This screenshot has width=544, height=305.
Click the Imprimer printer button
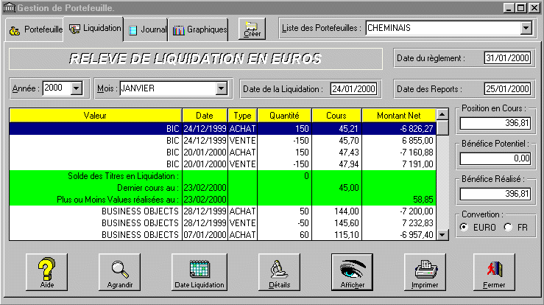pos(425,272)
